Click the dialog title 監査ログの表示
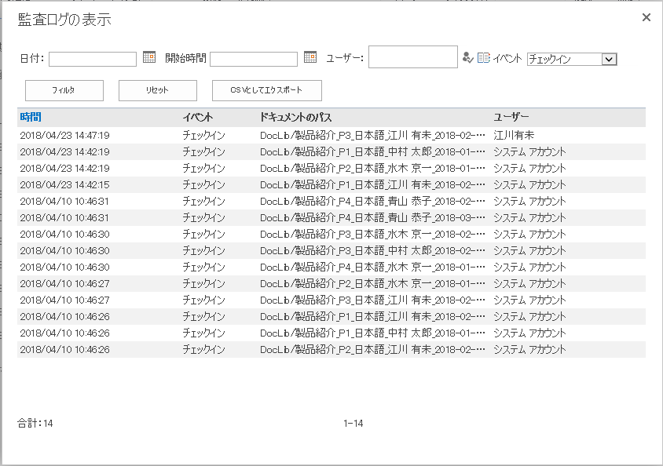Image resolution: width=663 pixels, height=466 pixels. [x=64, y=20]
